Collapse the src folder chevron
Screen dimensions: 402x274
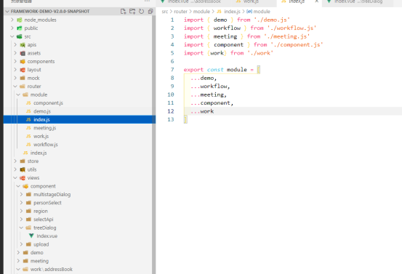pyautogui.click(x=12, y=36)
